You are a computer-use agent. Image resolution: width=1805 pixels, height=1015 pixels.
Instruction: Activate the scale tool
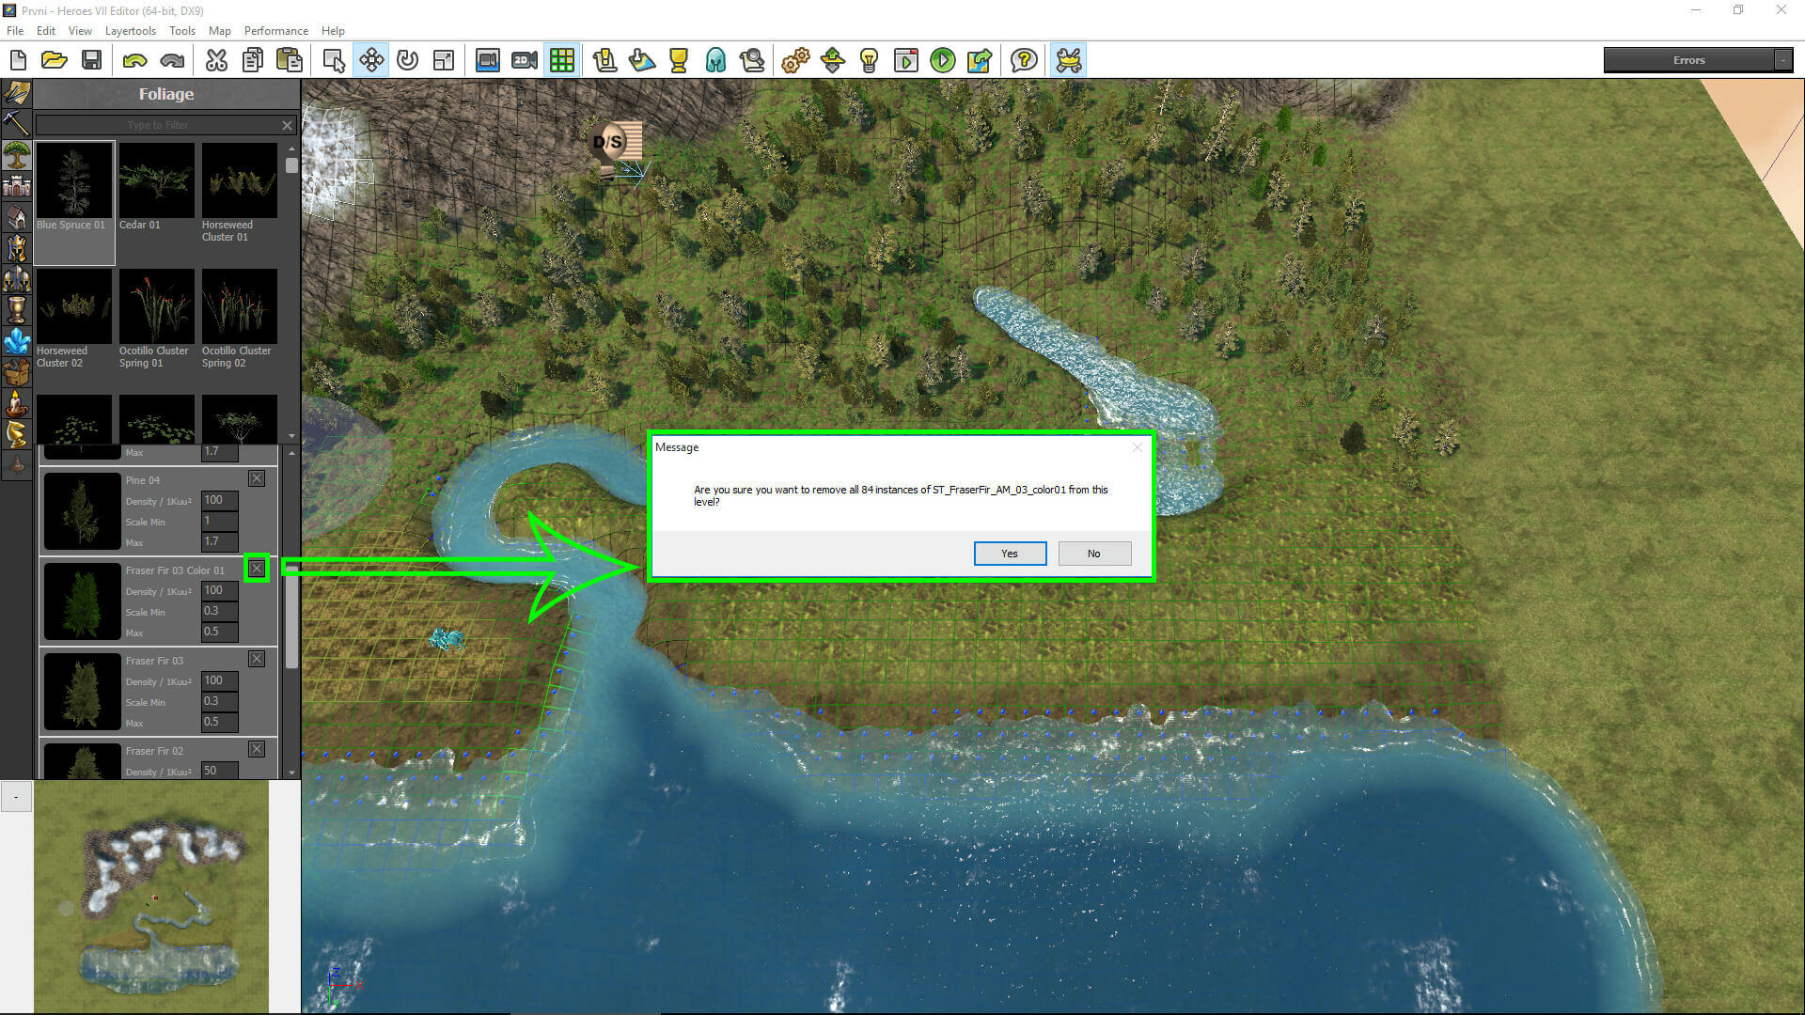point(444,60)
